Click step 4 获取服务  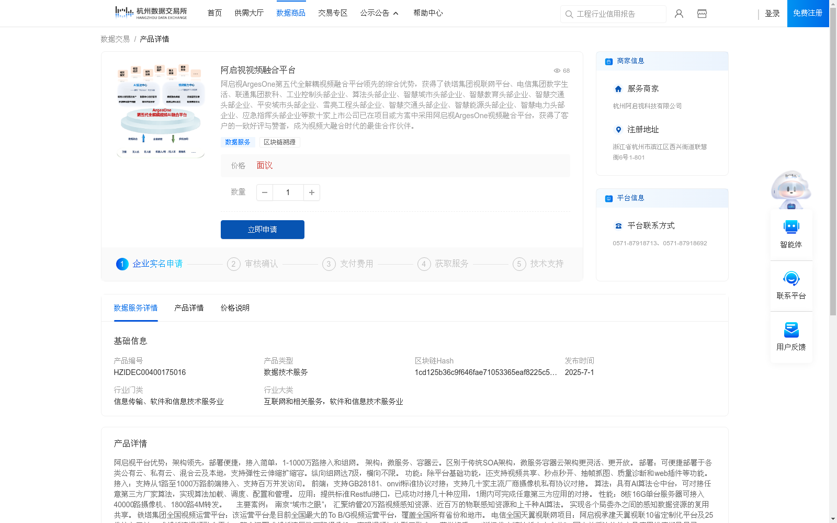tap(443, 264)
